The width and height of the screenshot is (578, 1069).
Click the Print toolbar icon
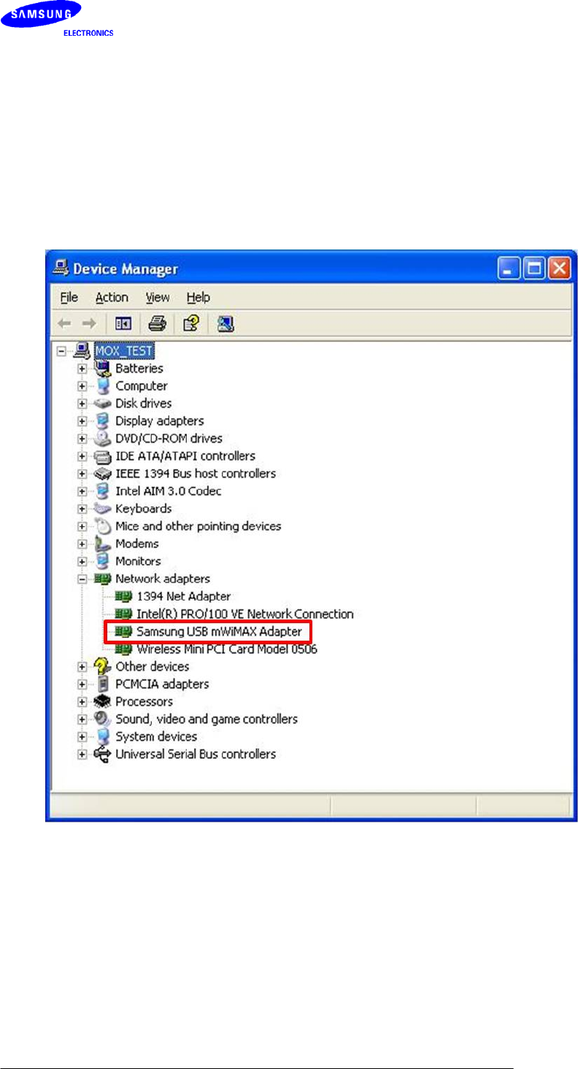pyautogui.click(x=157, y=323)
